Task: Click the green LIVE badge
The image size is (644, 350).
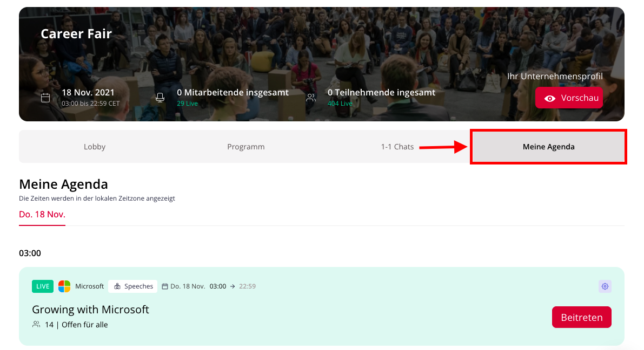Action: pos(43,286)
